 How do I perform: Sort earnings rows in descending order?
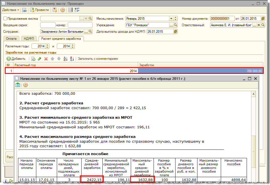point(72,59)
